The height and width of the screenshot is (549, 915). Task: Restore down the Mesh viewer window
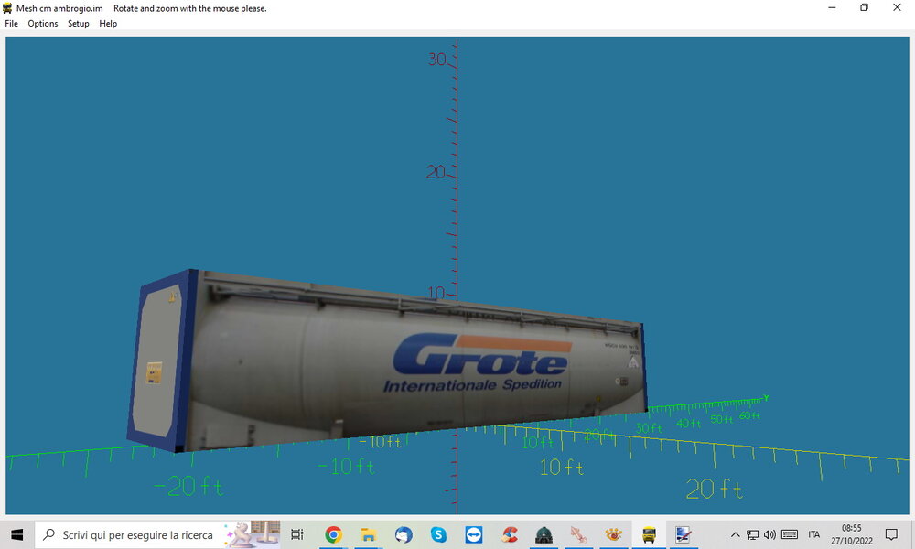pyautogui.click(x=865, y=7)
